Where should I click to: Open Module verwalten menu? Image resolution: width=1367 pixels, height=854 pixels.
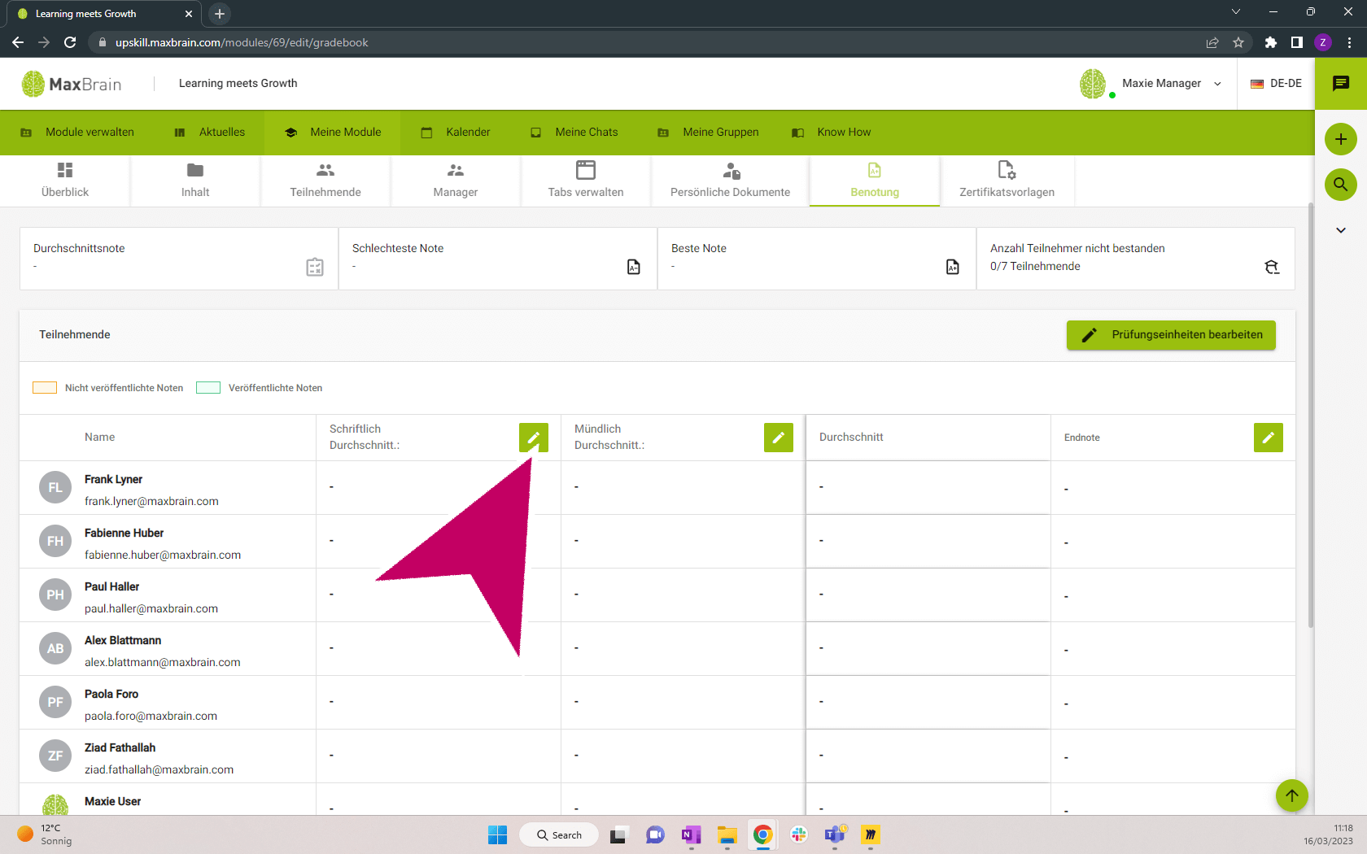pos(78,133)
